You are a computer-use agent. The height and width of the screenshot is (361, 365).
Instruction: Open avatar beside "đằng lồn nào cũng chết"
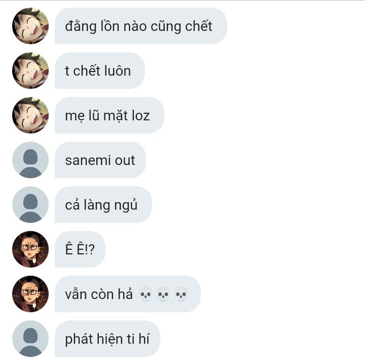(30, 26)
